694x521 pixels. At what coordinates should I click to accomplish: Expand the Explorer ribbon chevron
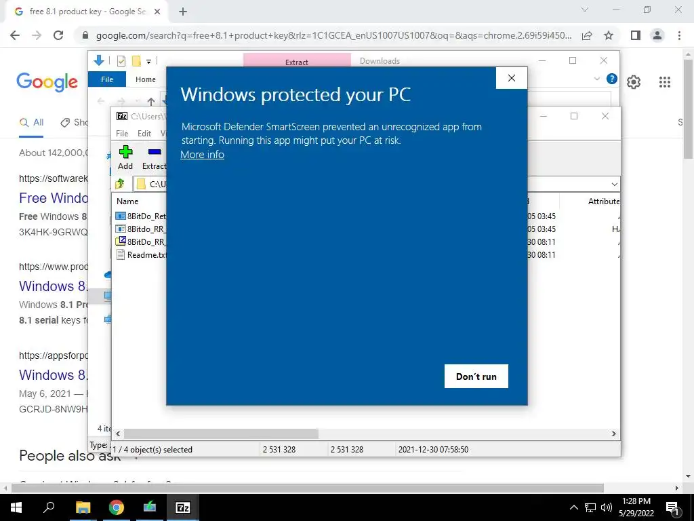[x=596, y=79]
